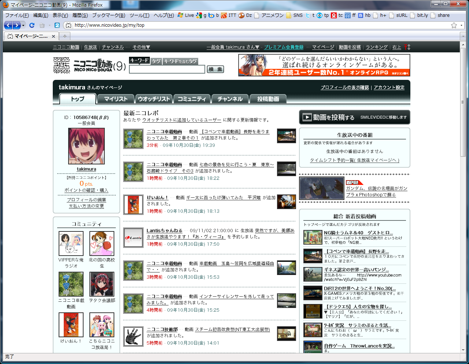Image resolution: width=469 pixels, height=364 pixels.
Task: Open the ITT bookmark in the toolbar
Action: [229, 15]
